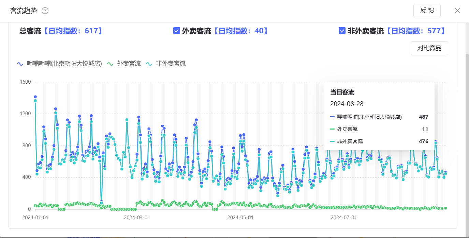
Task: Click the 1600 y-axis value label
Action: point(25,82)
